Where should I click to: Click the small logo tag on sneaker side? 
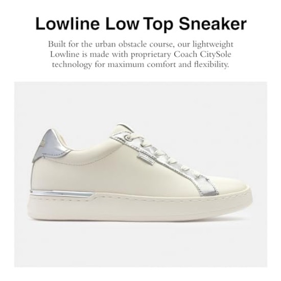pos(146,158)
